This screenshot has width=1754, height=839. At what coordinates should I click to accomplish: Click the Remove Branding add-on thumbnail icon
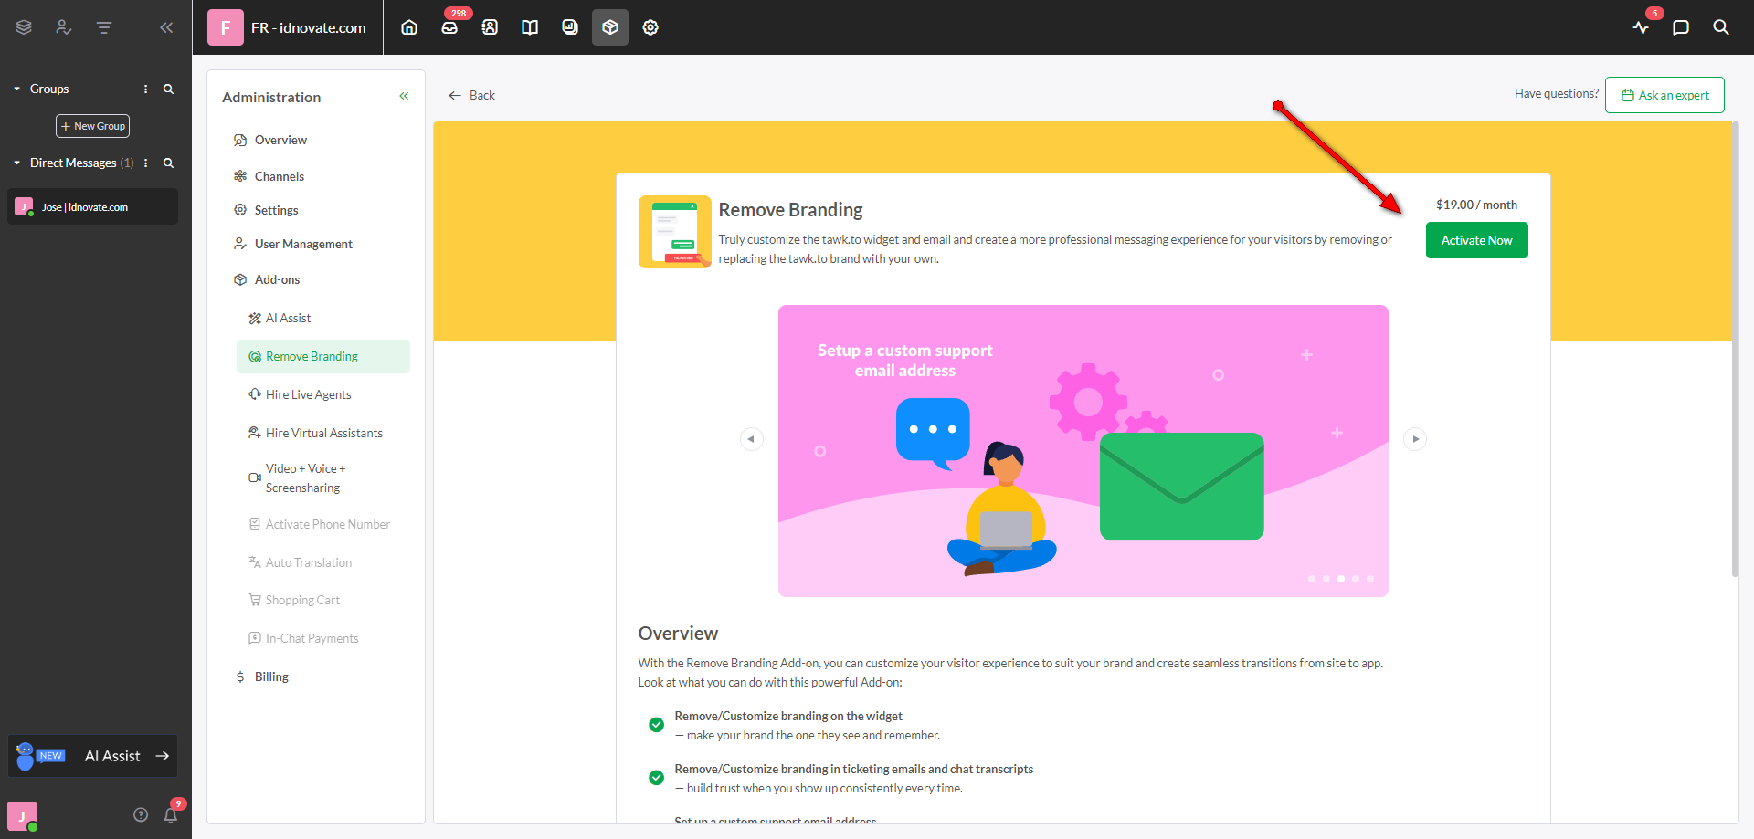point(675,232)
